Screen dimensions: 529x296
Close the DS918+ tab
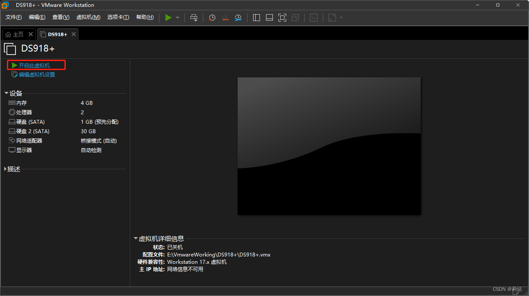tap(73, 34)
